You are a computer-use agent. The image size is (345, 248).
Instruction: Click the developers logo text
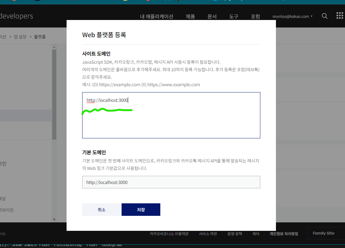(x=17, y=16)
